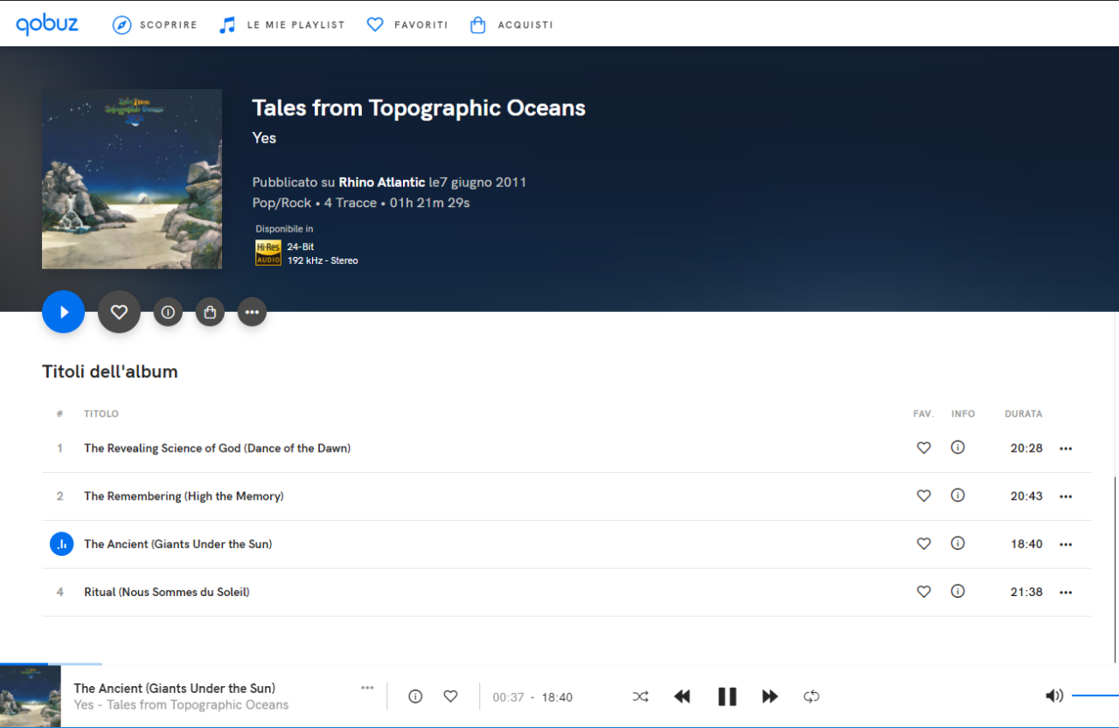Click current track title in player bar
The width and height of the screenshot is (1119, 728).
tap(175, 689)
